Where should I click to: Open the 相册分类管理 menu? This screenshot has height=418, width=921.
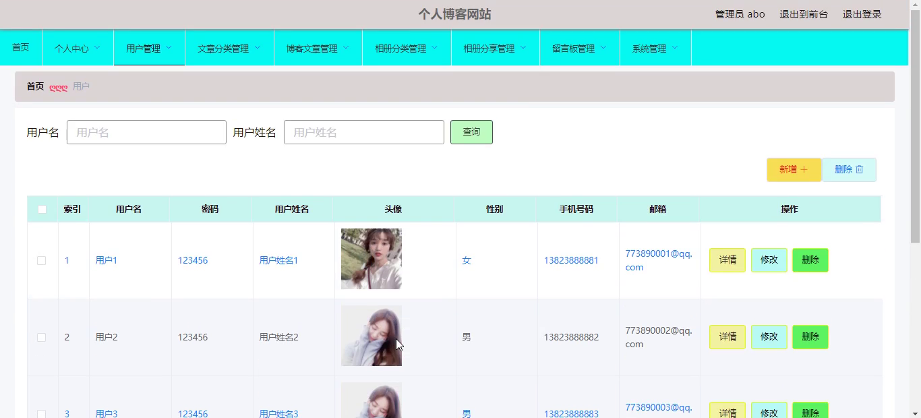407,48
